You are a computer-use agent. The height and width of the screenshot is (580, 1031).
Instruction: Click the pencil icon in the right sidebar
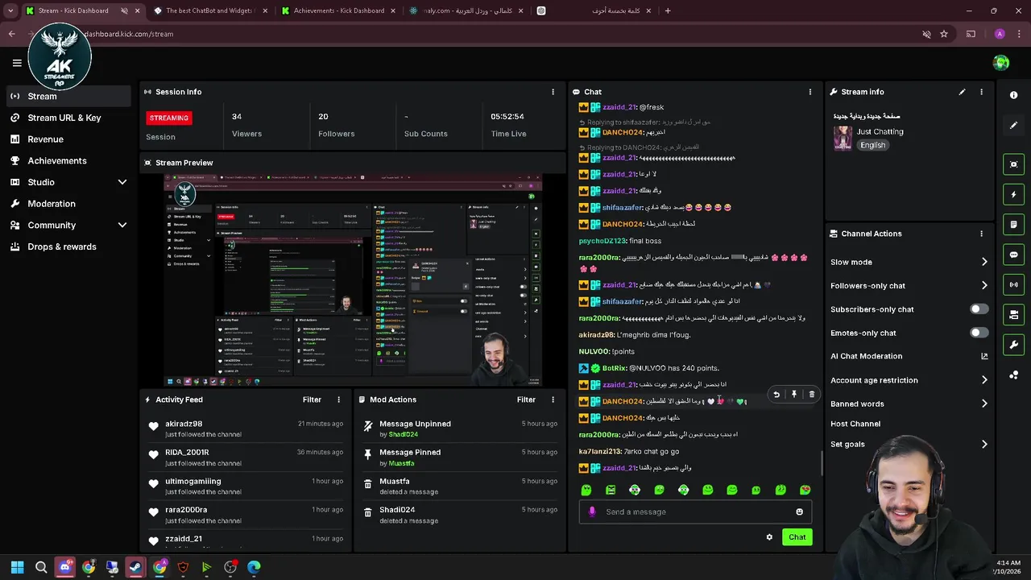point(1013,126)
